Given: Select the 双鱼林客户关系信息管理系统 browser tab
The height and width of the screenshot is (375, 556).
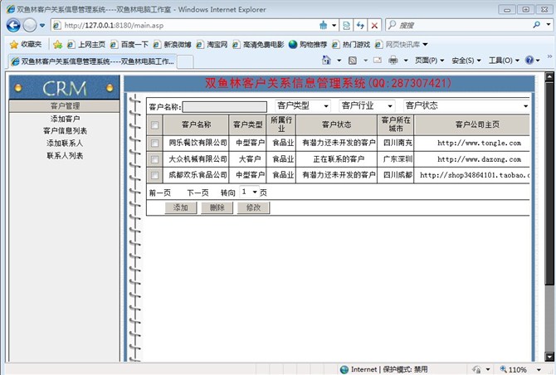Looking at the screenshot, I should [93, 61].
